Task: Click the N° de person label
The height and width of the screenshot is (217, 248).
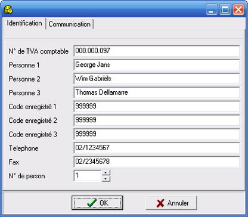Action: point(27,176)
